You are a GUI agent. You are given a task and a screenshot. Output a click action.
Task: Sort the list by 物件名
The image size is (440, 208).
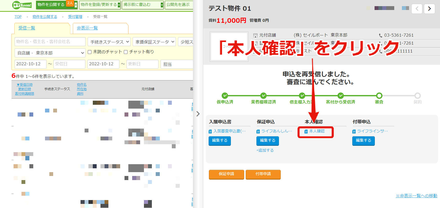82,85
